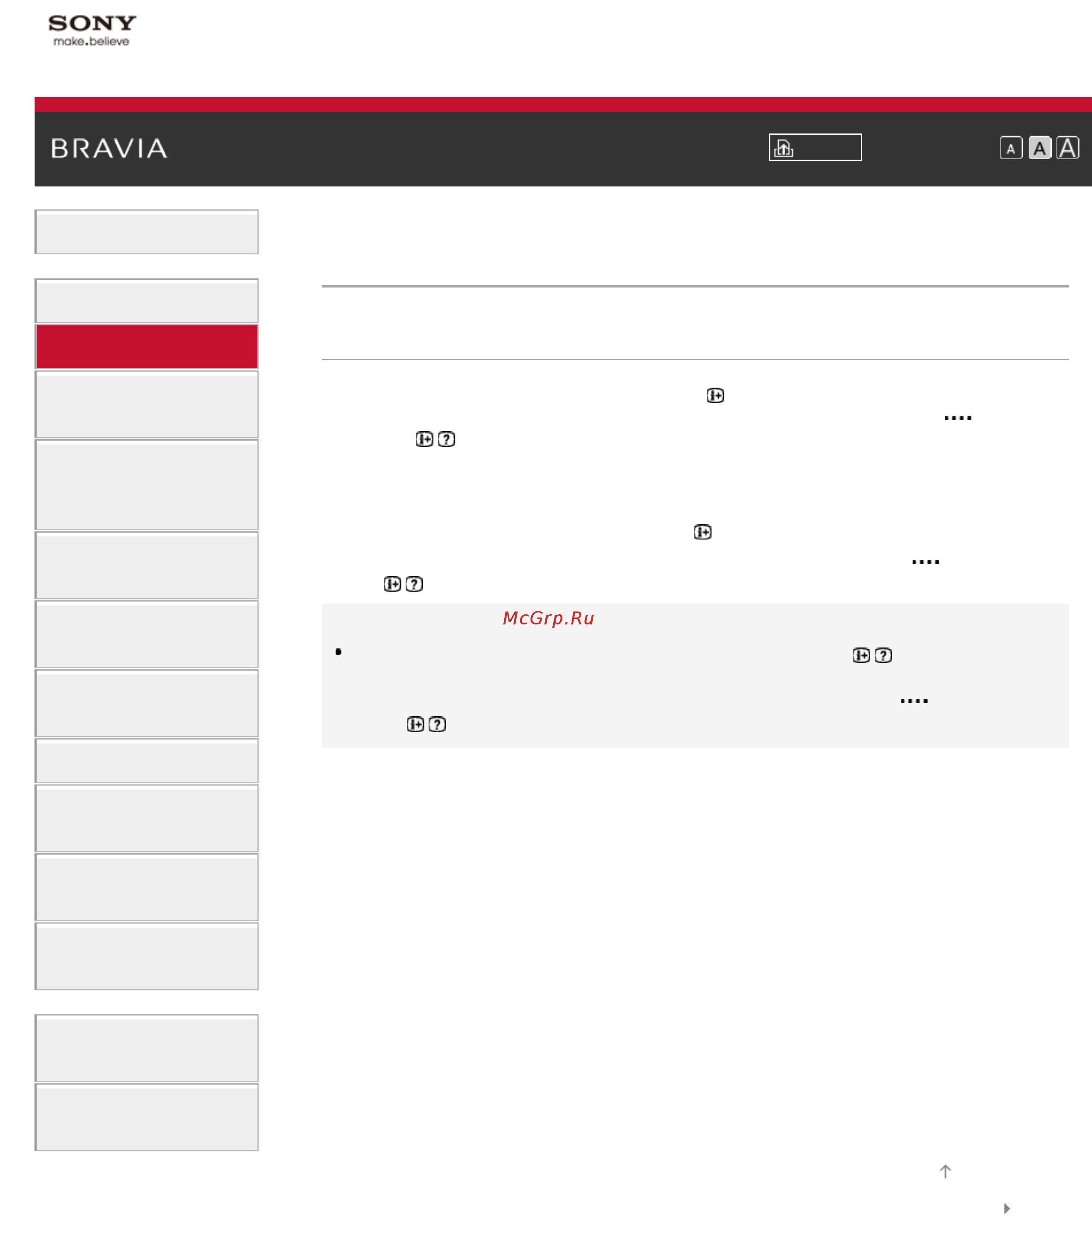This screenshot has width=1092, height=1235.
Task: Click the right triangle next-page arrow
Action: coord(1007,1208)
